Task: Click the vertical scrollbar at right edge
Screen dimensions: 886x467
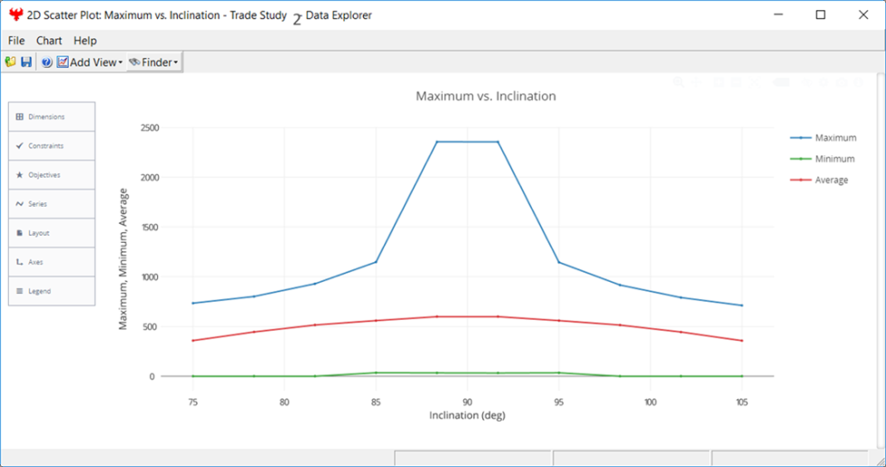Action: pos(881,260)
